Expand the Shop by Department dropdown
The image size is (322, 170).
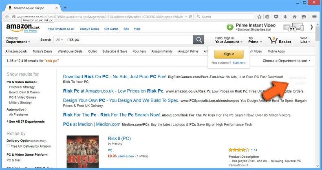(18, 40)
